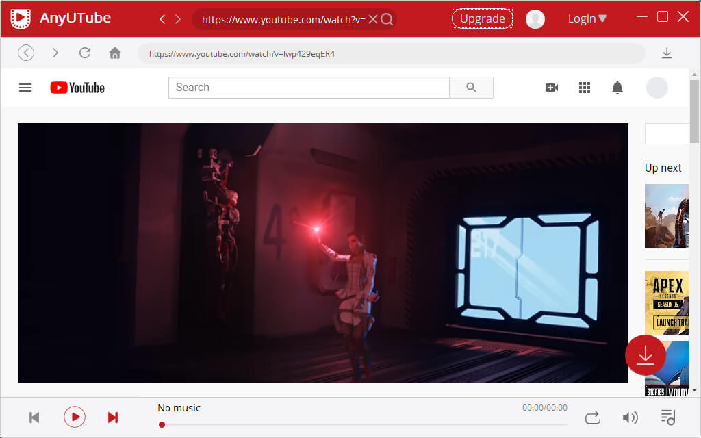This screenshot has height=438, width=701.
Task: Play music with the play button
Action: tap(75, 417)
